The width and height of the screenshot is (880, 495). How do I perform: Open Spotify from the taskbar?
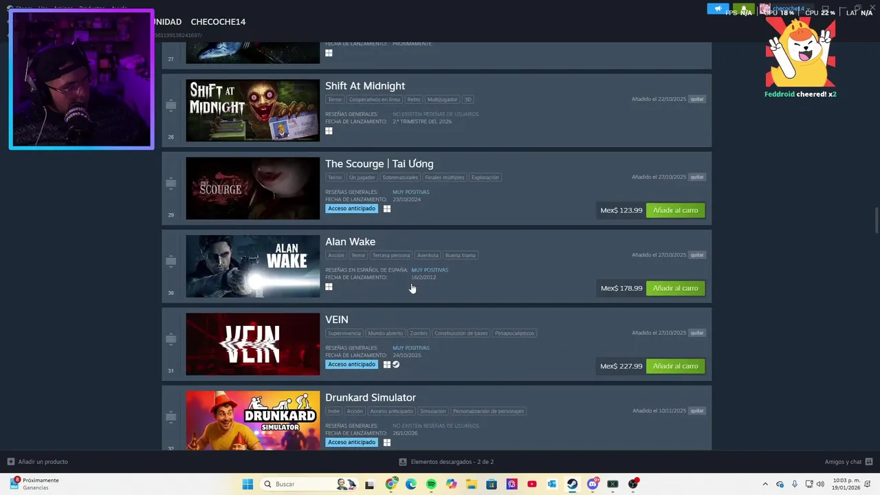(x=431, y=484)
